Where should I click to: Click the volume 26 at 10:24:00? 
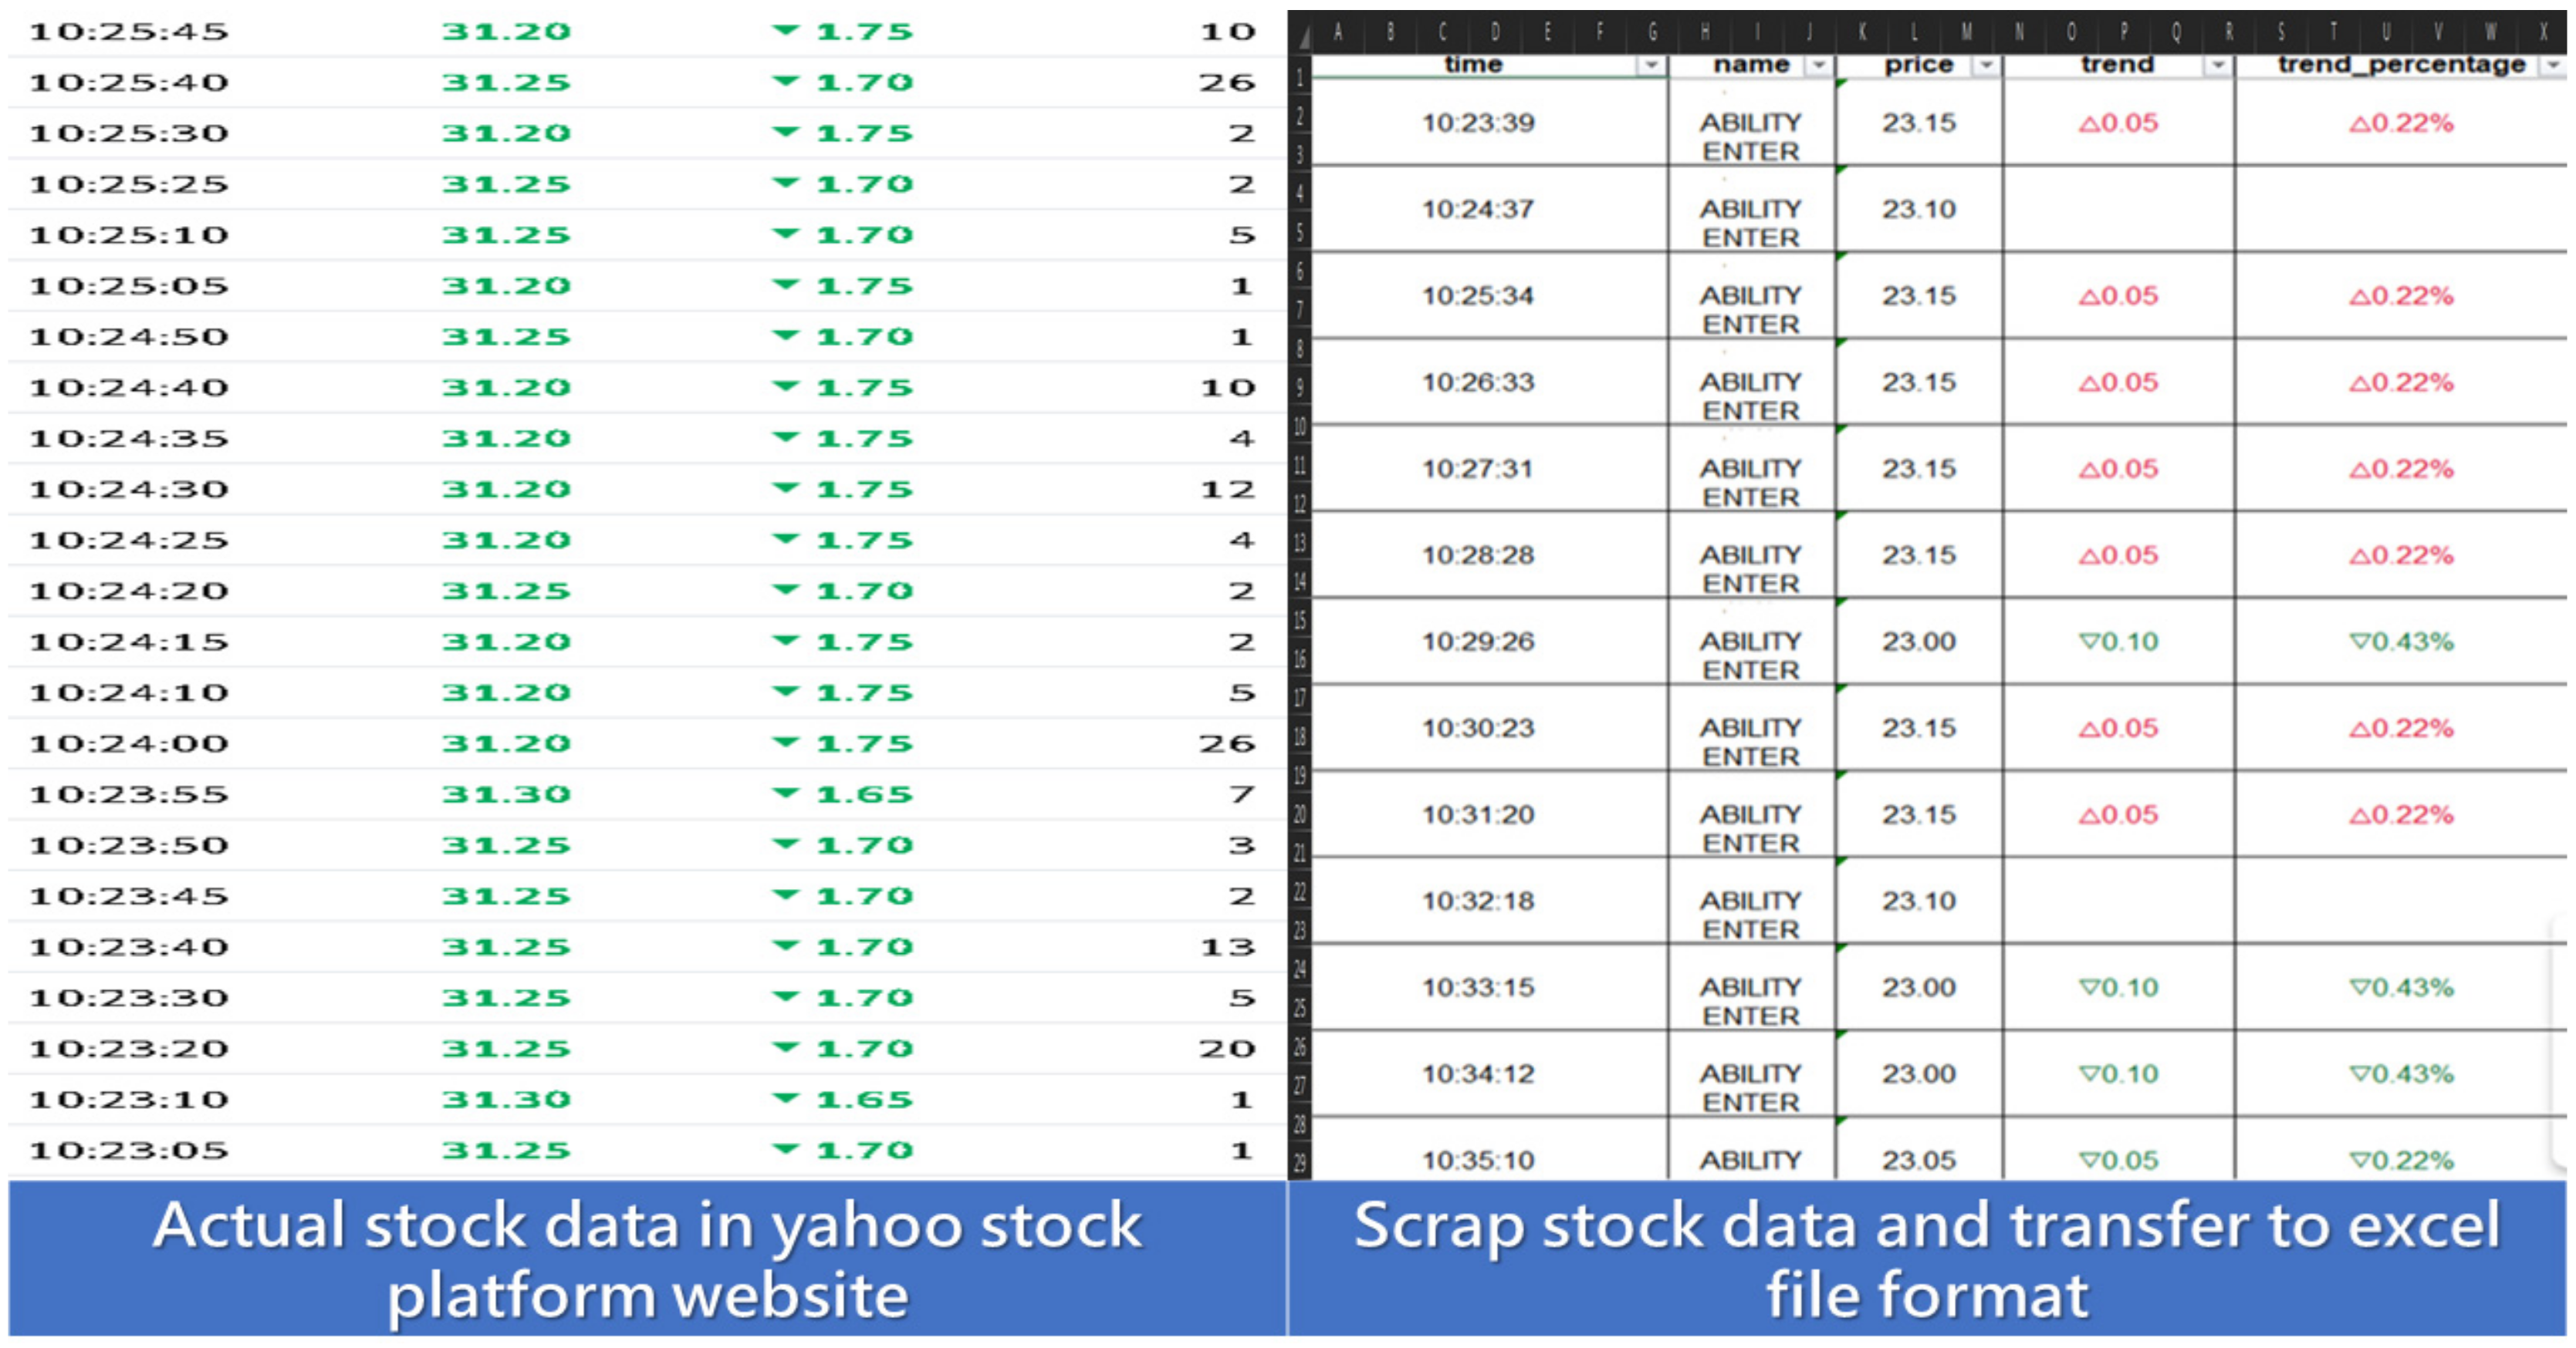(x=1226, y=743)
